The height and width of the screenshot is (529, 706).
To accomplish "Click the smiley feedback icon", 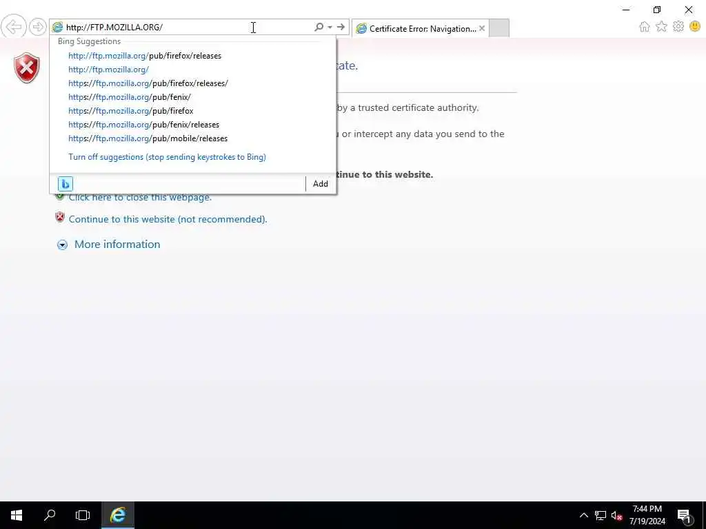I will (x=695, y=27).
